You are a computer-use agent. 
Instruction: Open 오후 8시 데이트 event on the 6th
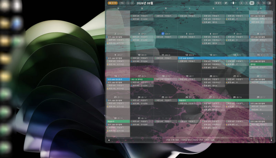(x=213, y=43)
